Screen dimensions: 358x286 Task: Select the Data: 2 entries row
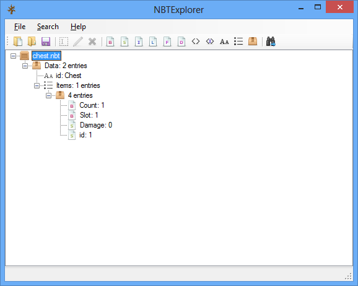point(66,66)
